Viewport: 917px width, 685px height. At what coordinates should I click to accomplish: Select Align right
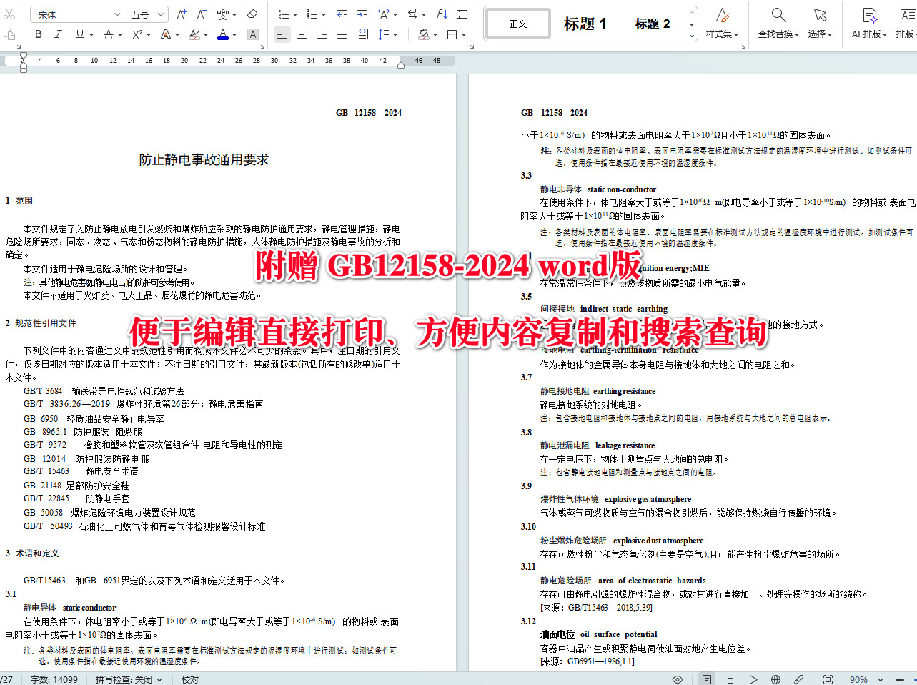pyautogui.click(x=322, y=34)
